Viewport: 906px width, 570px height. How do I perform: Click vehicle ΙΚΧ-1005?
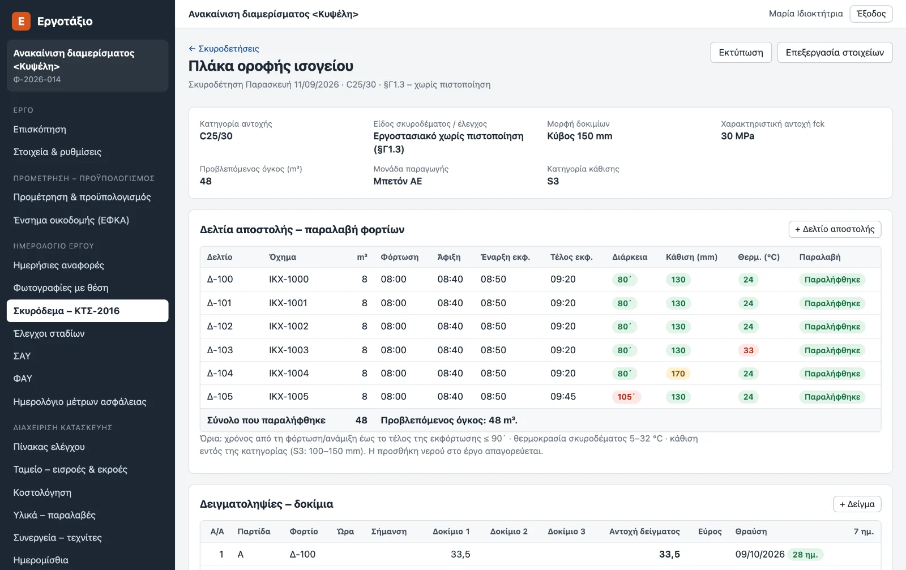pyautogui.click(x=289, y=397)
